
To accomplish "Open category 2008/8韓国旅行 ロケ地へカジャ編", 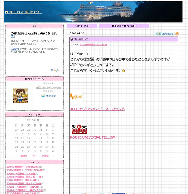I will click(24, 170).
